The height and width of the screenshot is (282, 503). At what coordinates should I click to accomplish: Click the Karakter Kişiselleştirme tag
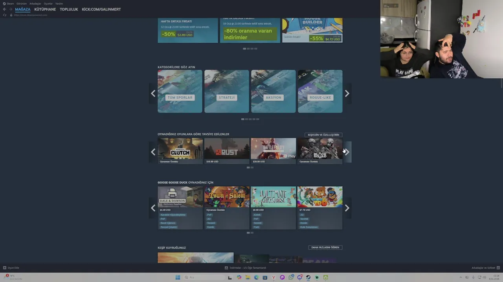[x=173, y=215]
